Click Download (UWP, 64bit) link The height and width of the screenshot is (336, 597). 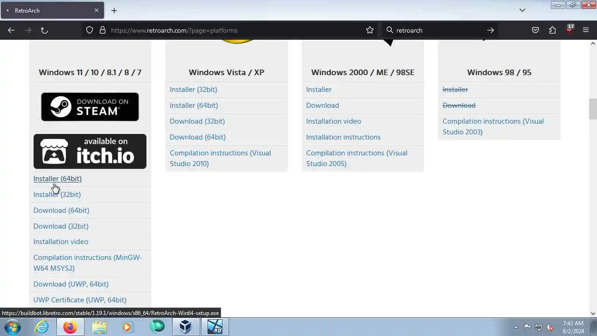point(71,284)
